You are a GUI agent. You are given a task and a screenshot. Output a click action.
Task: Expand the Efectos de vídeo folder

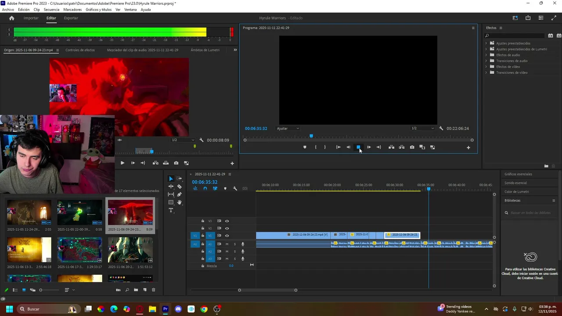tap(486, 67)
